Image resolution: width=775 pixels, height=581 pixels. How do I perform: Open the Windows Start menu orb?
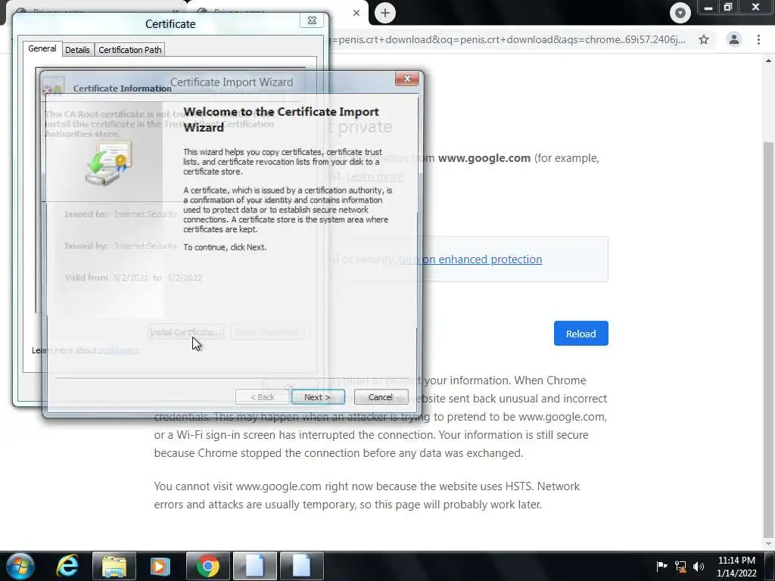20,566
